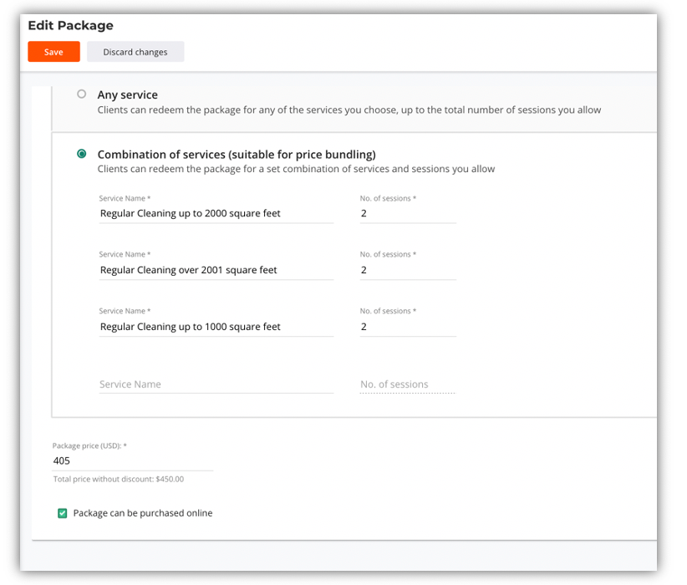The image size is (687, 585).
Task: Click the empty Service Name field
Action: click(216, 384)
